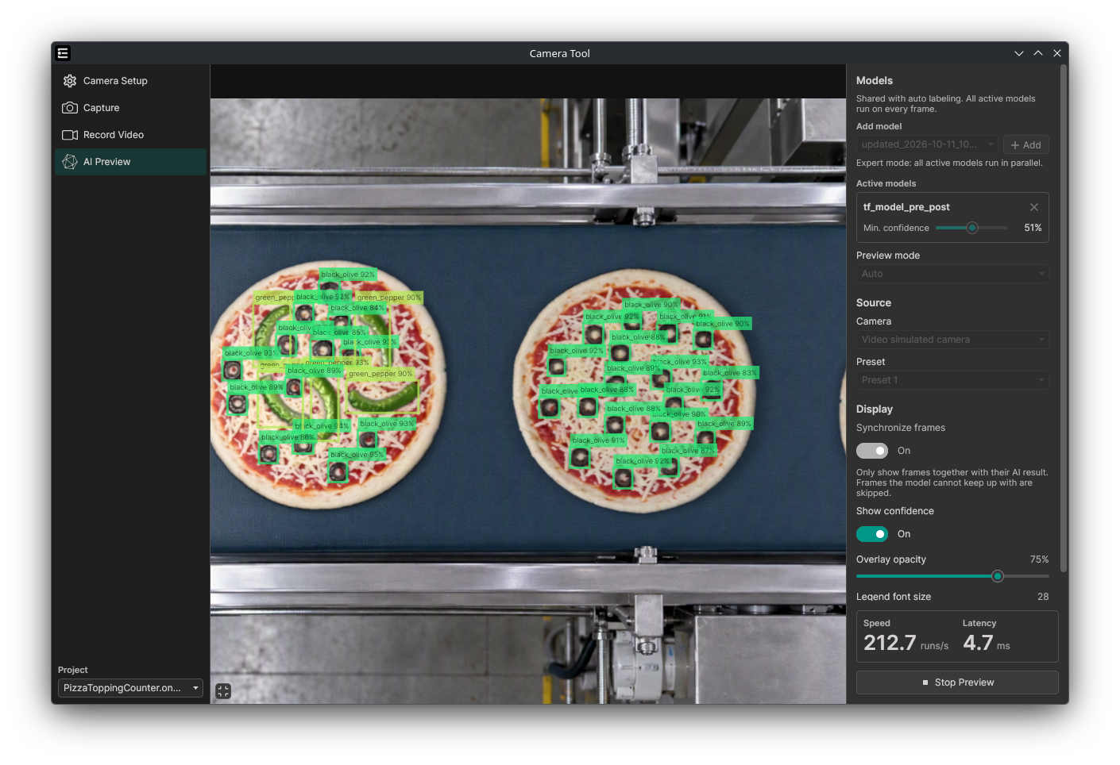Click the plus icon on the Add button

click(x=1015, y=145)
